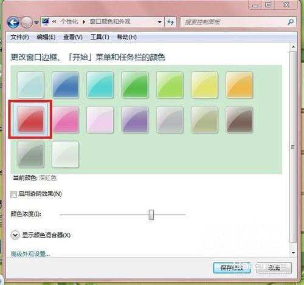This screenshot has width=304, height=285.
Task: Click the scrollbar down arrow
Action: (293, 253)
